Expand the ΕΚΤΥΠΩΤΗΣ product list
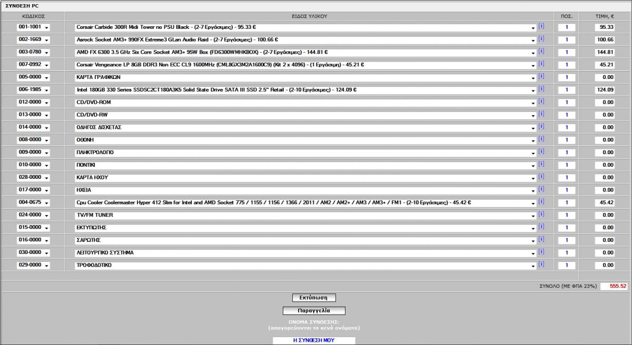The width and height of the screenshot is (632, 345). 305,228
